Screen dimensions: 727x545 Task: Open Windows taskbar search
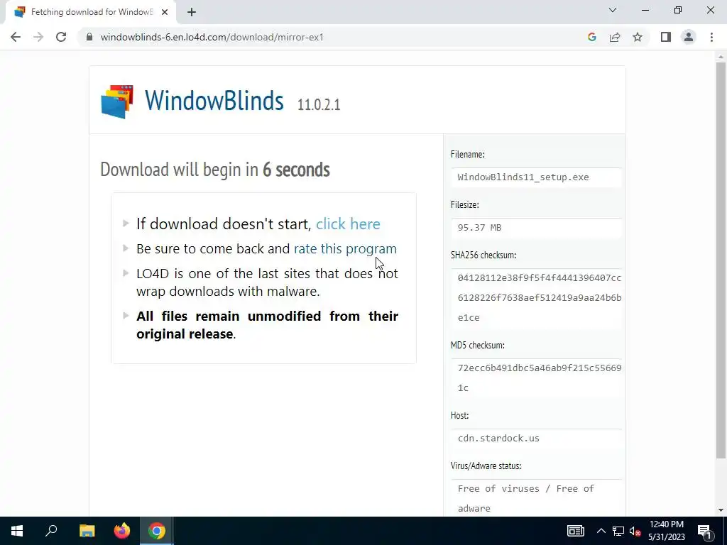pyautogui.click(x=51, y=531)
